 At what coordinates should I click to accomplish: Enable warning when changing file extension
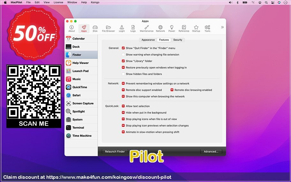click(x=123, y=54)
